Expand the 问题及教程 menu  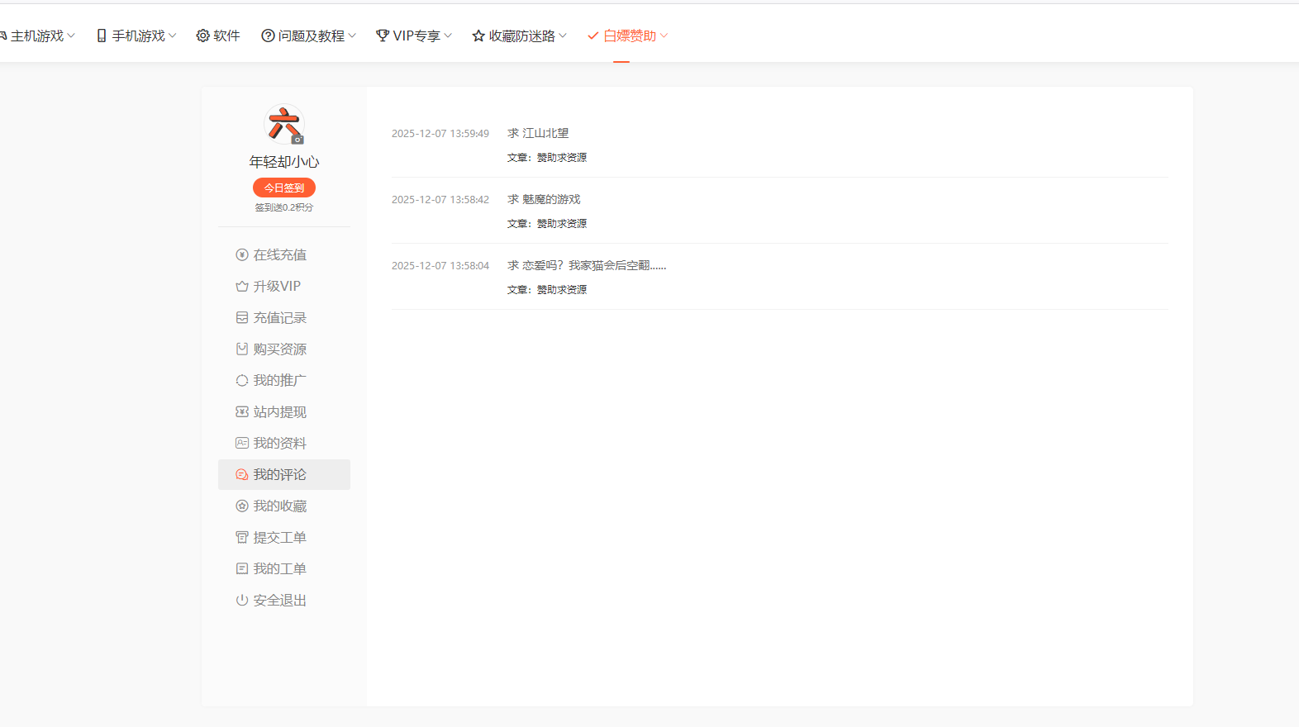(x=310, y=36)
